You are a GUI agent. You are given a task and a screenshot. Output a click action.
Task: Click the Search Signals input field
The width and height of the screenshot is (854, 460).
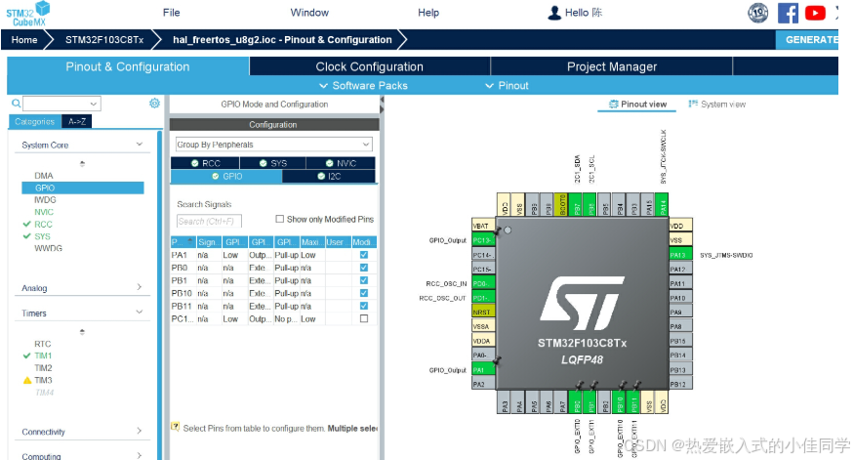click(x=209, y=221)
